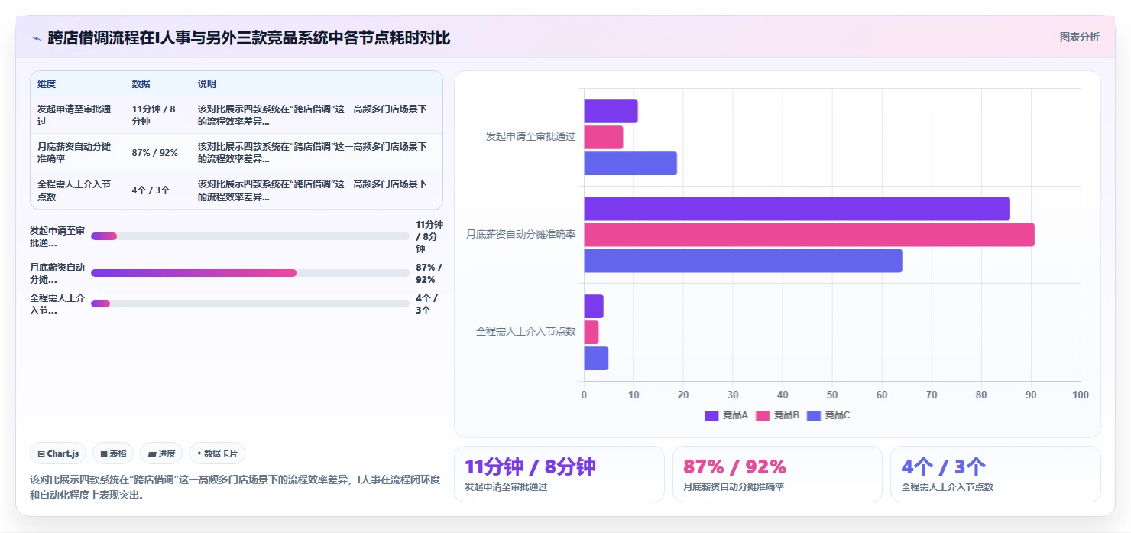Open the 11分钟 / 8分钟 data card

point(559,474)
